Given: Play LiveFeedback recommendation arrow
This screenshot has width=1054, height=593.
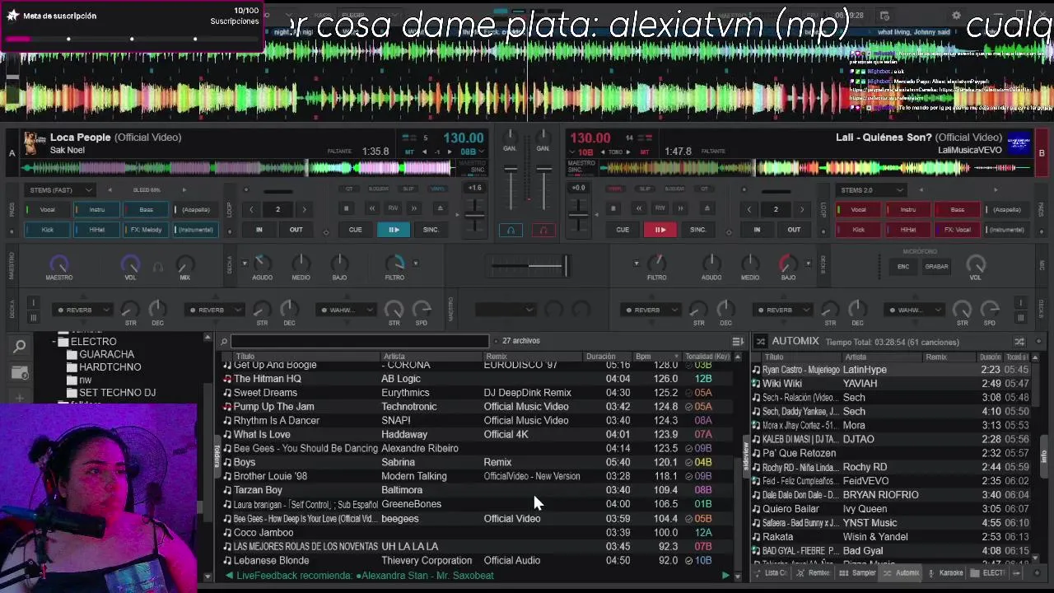Looking at the screenshot, I should click(725, 576).
